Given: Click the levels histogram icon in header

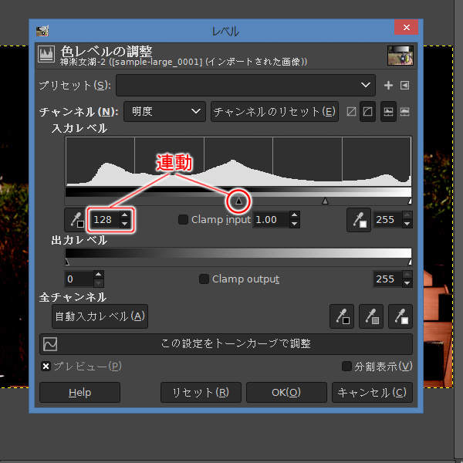Looking at the screenshot, I should click(x=46, y=54).
